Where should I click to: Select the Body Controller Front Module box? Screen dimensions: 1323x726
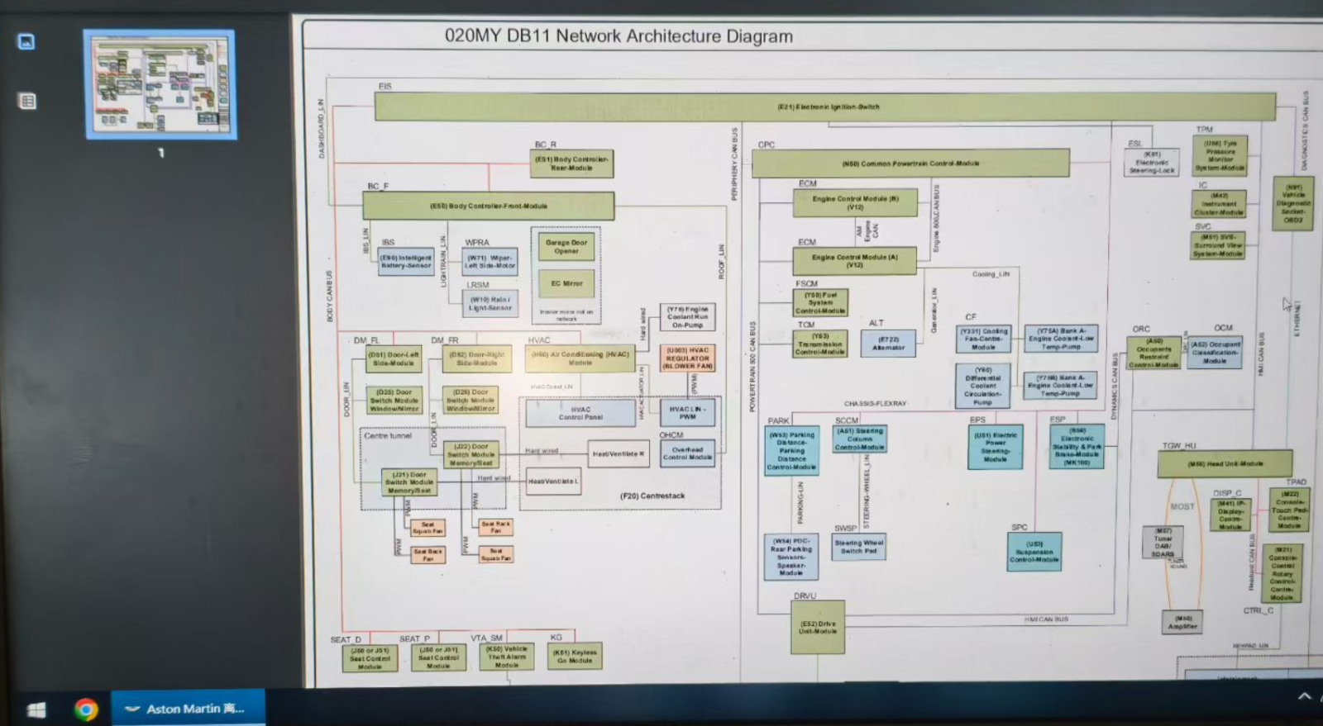489,206
